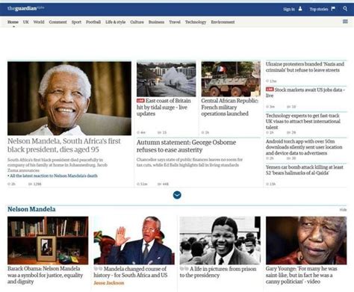This screenshot has width=354, height=292.
Task: Open Technology experts fast-track visas headline
Action: coord(302,121)
